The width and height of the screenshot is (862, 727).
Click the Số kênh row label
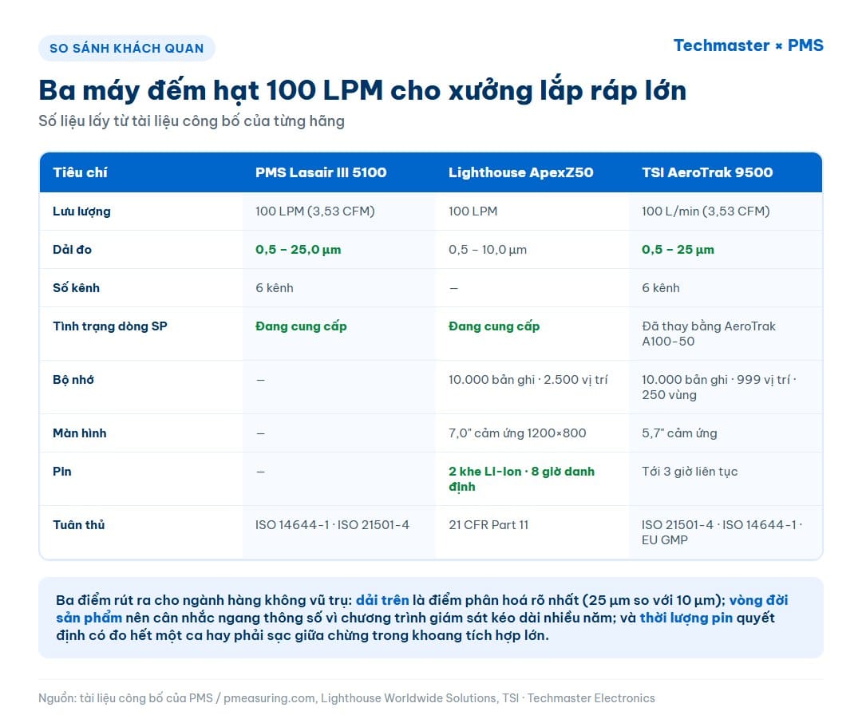(76, 288)
